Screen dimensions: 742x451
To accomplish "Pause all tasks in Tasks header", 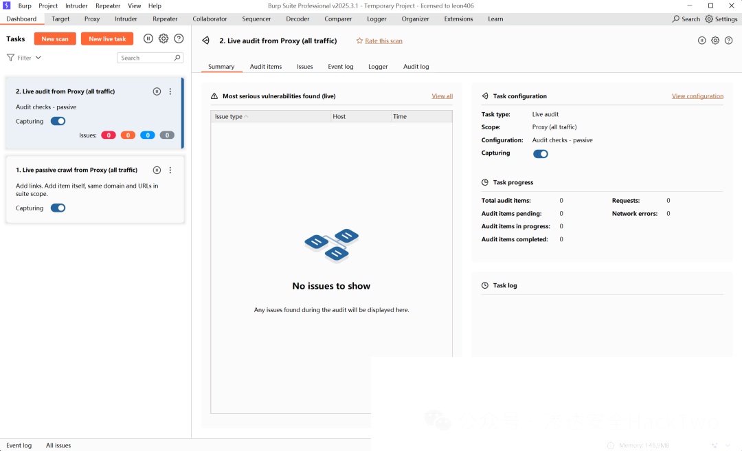I will [x=148, y=39].
